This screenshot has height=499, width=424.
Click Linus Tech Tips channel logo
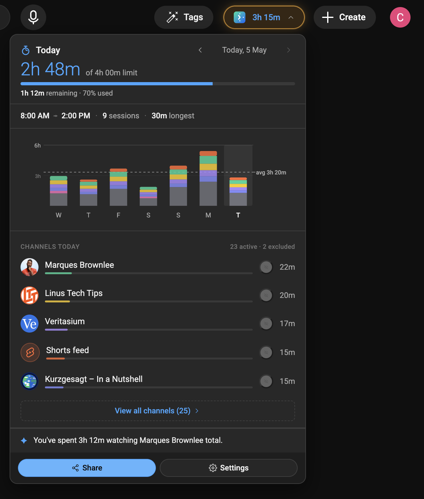pos(30,295)
